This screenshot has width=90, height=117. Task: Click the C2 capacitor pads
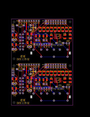[14, 35]
